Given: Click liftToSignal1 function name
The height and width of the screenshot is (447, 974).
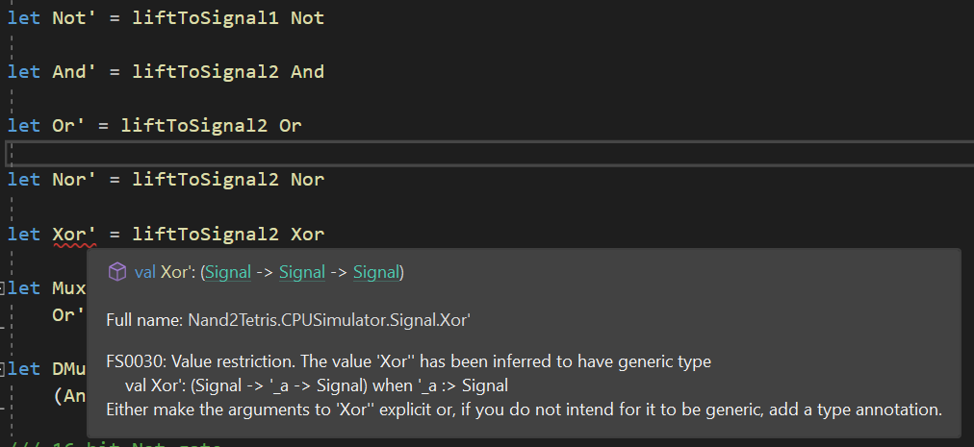Looking at the screenshot, I should (x=205, y=18).
